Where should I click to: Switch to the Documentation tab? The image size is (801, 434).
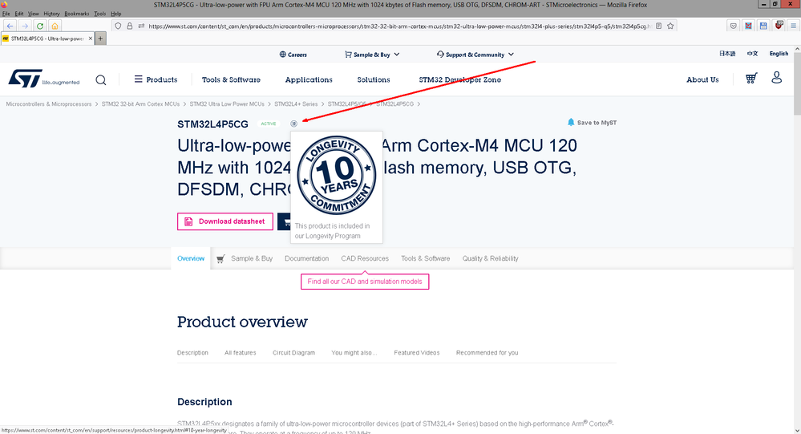tap(306, 258)
